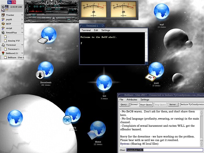Click the Tracker icon in Deskbar

pyautogui.click(x=3, y=15)
